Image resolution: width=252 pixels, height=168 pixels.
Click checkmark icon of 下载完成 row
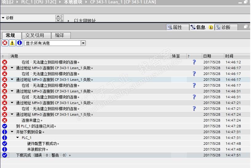[5, 155]
